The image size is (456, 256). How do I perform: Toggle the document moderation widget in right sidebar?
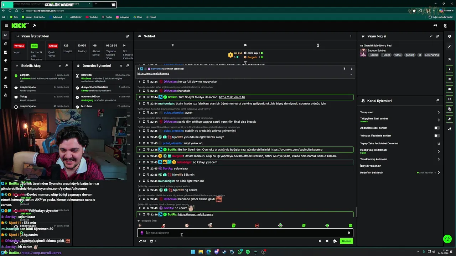(450, 79)
